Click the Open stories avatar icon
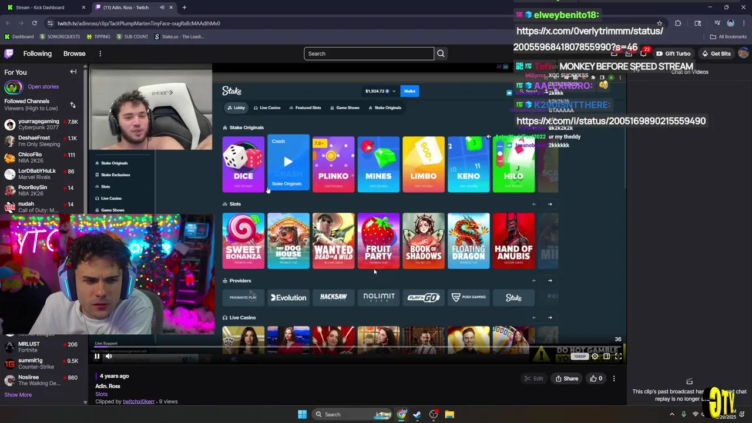Screen dimensions: 752x423 (13, 87)
